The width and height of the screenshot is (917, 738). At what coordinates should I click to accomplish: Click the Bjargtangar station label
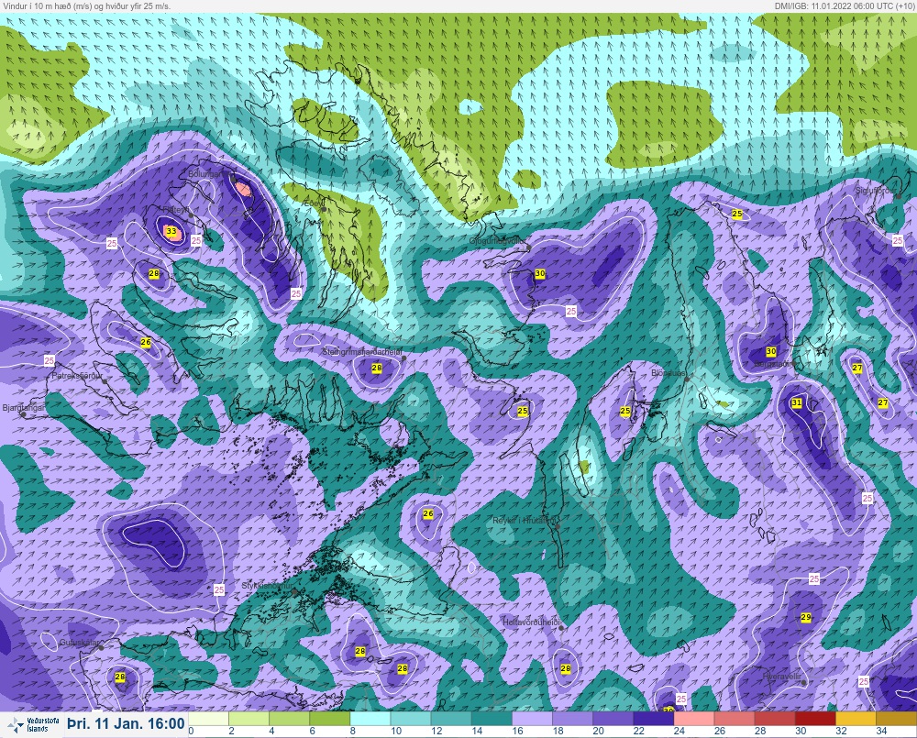pyautogui.click(x=24, y=408)
